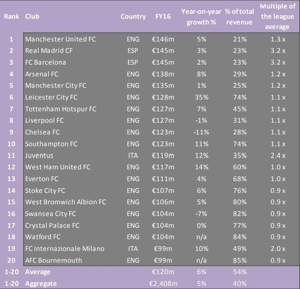300x289 pixels.
Task: Click the Average €120m value
Action: click(x=163, y=272)
